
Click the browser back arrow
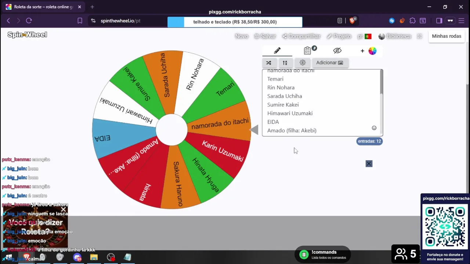coord(8,21)
